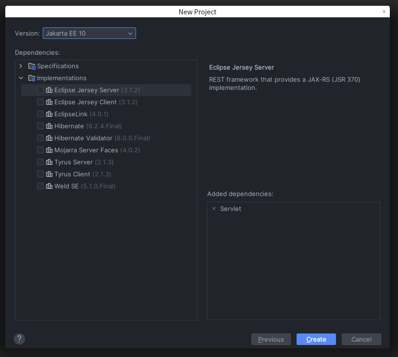The width and height of the screenshot is (398, 357).
Task: Click the library icon beside Weld SE
Action: pos(49,186)
